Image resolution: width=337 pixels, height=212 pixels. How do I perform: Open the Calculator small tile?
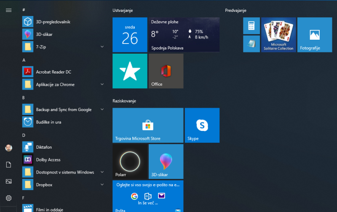pos(251,26)
